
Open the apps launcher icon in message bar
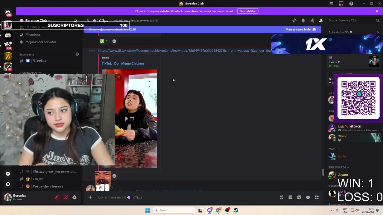click(317, 197)
